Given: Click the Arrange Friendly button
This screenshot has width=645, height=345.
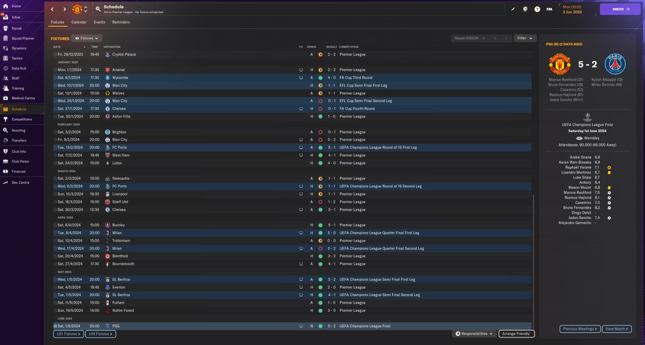Looking at the screenshot, I should [517, 334].
